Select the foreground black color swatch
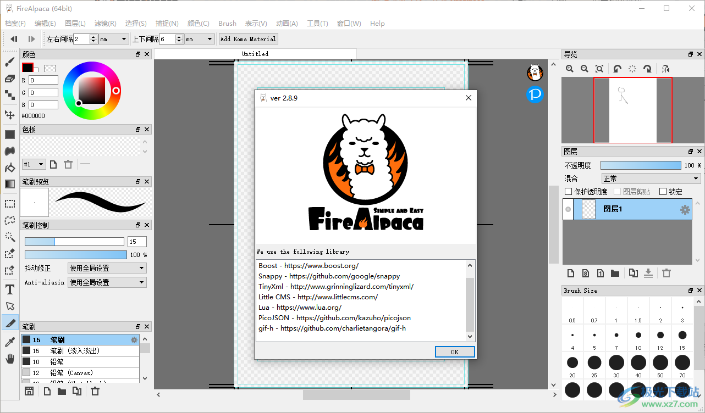 pyautogui.click(x=27, y=68)
